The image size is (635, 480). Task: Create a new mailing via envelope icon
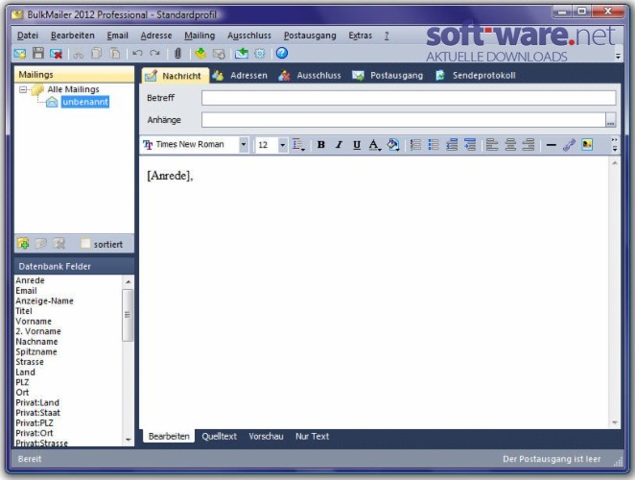pos(20,54)
